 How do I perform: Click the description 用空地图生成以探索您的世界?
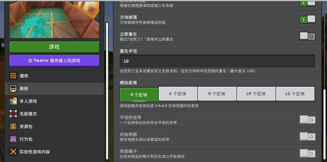[x=144, y=139]
